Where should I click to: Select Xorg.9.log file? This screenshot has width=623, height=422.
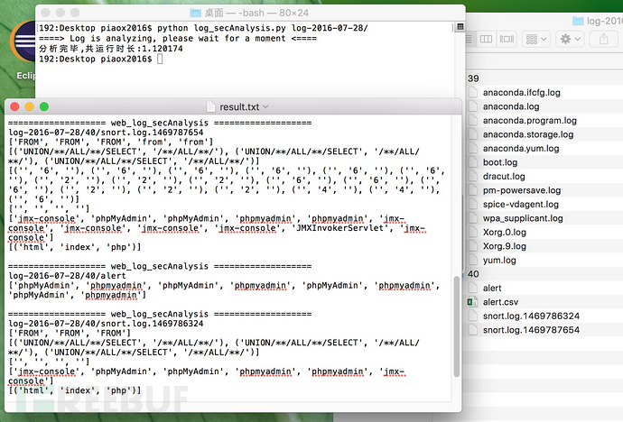click(x=504, y=246)
